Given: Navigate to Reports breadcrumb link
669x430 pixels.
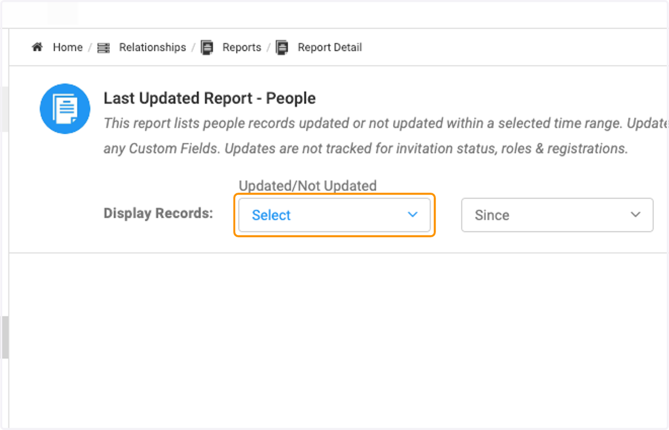Looking at the screenshot, I should tap(242, 47).
